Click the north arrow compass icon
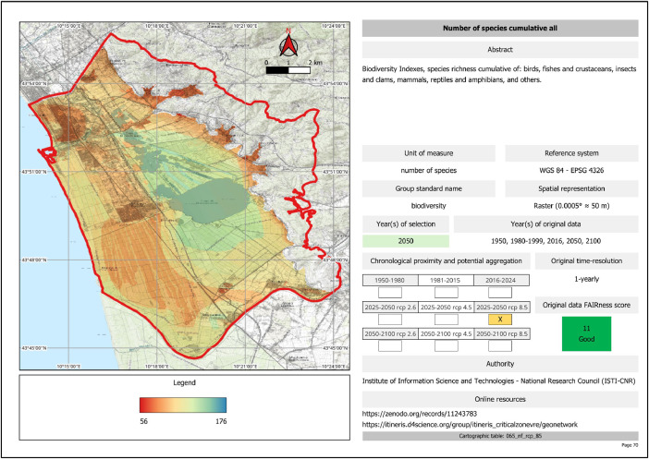Screen dimensions: 649x459 coord(288,43)
